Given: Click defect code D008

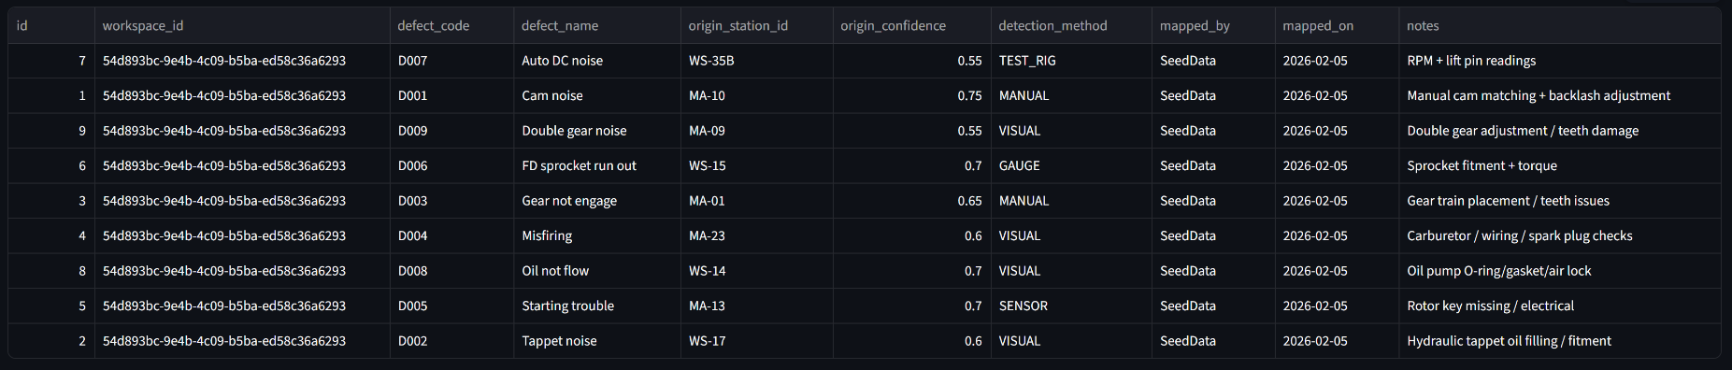Looking at the screenshot, I should click(x=451, y=271).
